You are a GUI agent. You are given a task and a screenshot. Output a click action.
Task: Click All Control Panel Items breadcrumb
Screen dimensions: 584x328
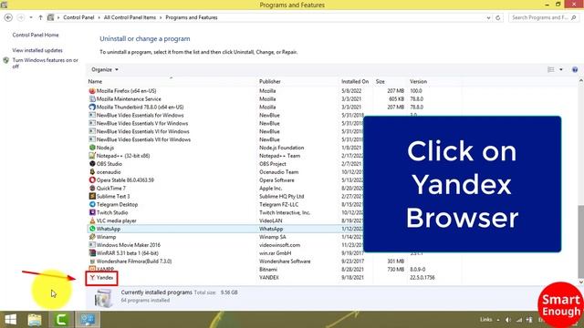point(130,17)
